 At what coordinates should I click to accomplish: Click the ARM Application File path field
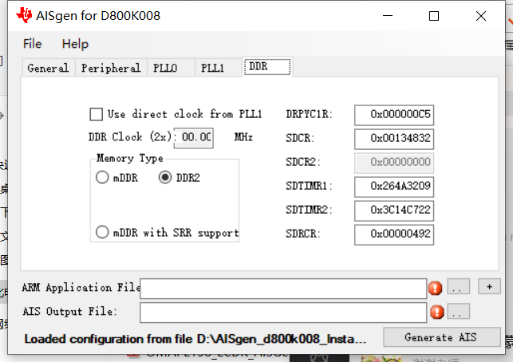click(x=283, y=289)
